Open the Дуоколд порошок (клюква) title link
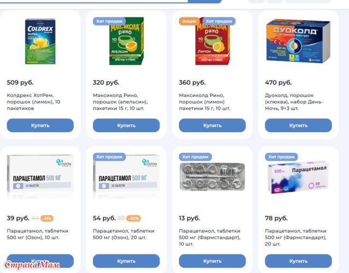This screenshot has height=273, width=349. [x=294, y=102]
